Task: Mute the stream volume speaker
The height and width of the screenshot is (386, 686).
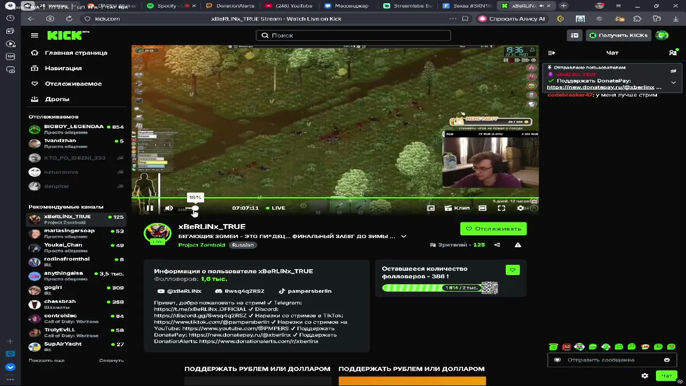Action: (x=169, y=208)
